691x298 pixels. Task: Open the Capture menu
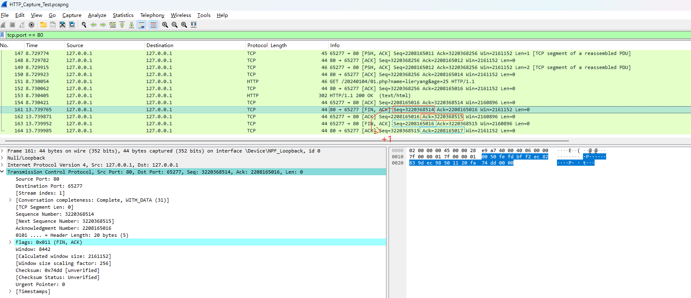(72, 15)
